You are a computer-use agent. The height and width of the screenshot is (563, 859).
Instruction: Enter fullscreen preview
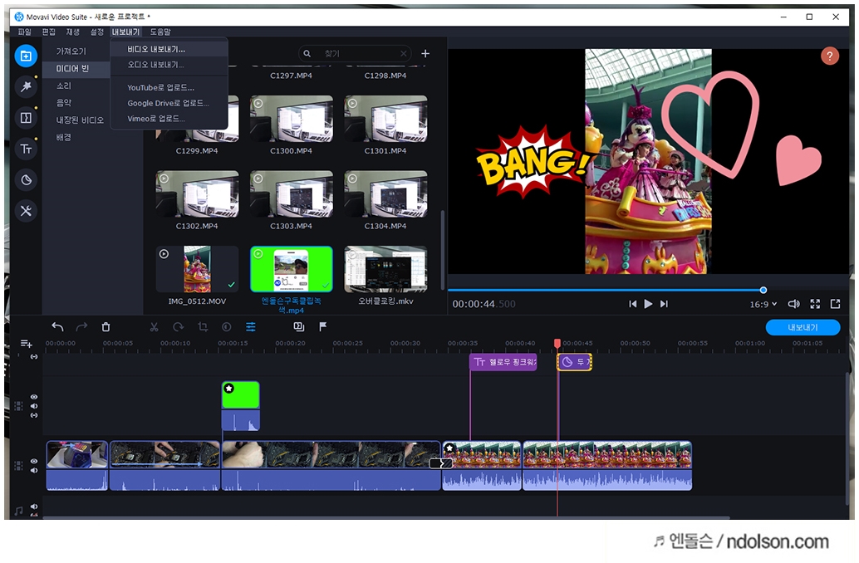815,304
